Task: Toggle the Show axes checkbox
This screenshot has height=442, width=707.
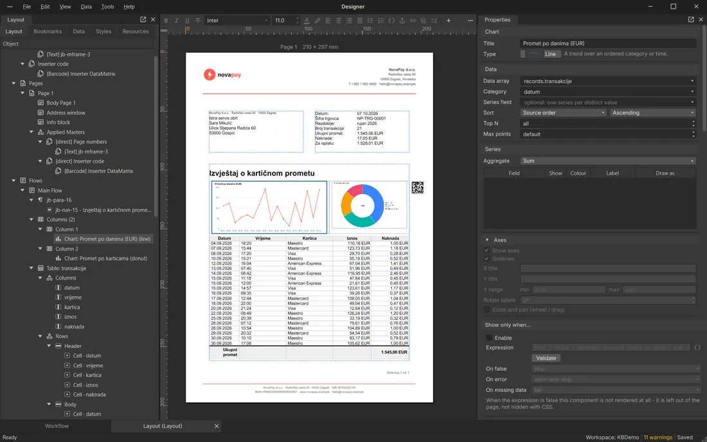Action: point(487,251)
